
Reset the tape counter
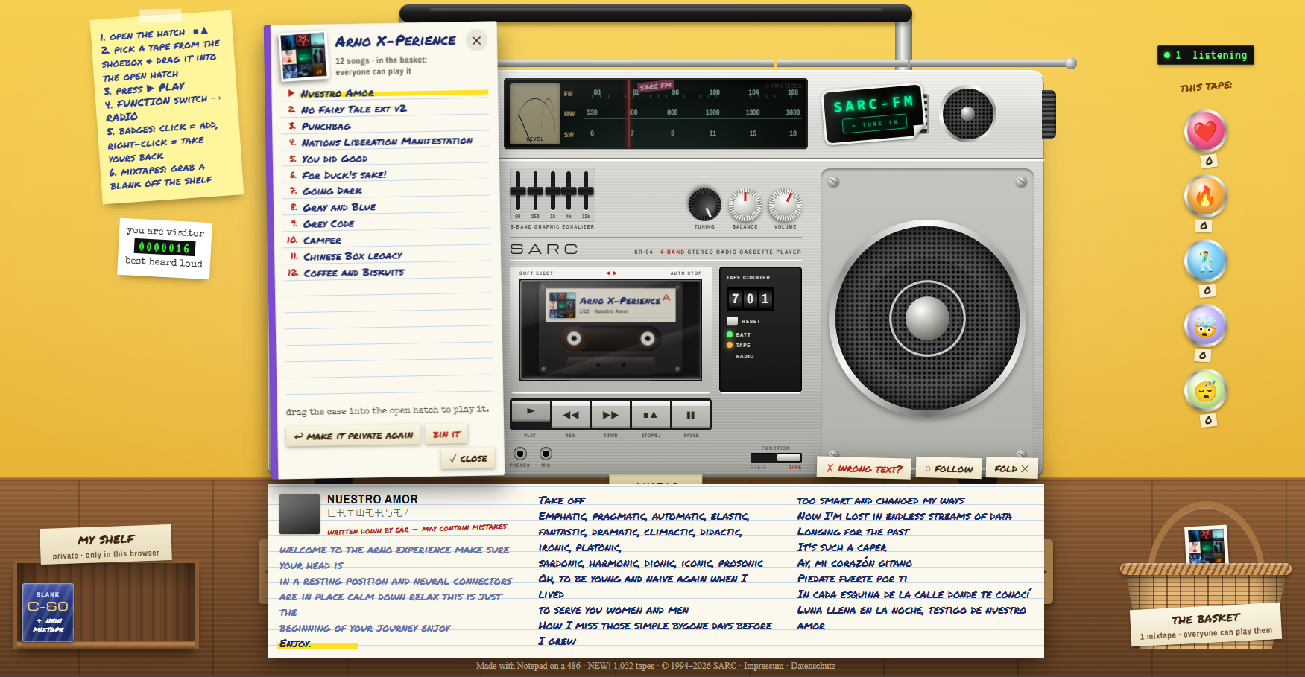pyautogui.click(x=733, y=321)
